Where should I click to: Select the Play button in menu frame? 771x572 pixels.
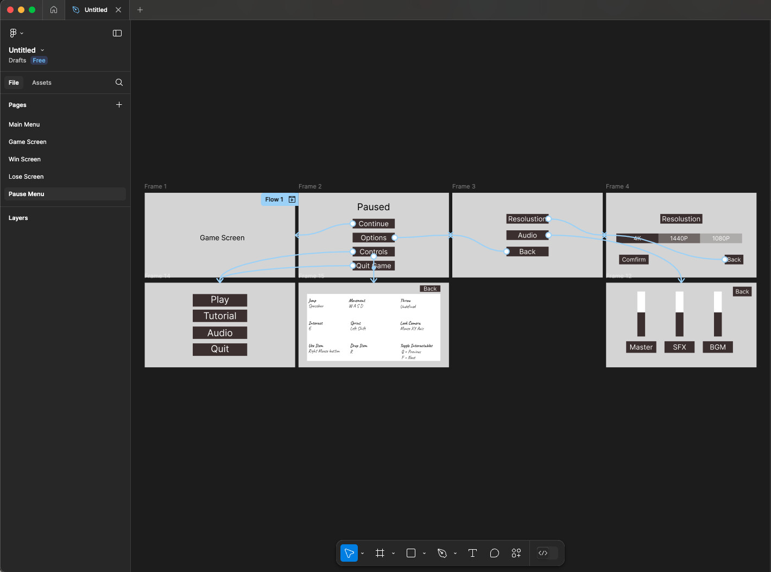click(x=220, y=300)
